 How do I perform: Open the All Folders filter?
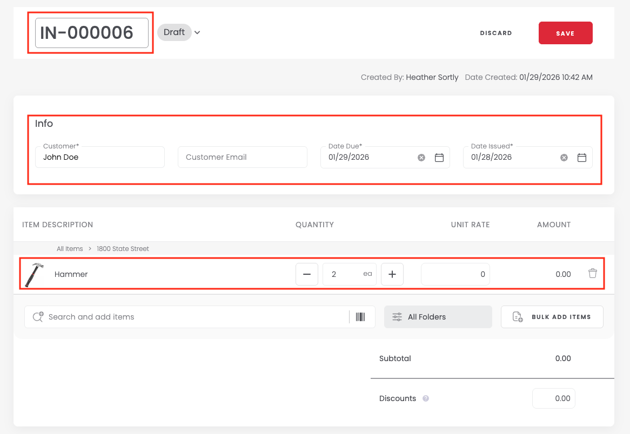click(x=438, y=317)
